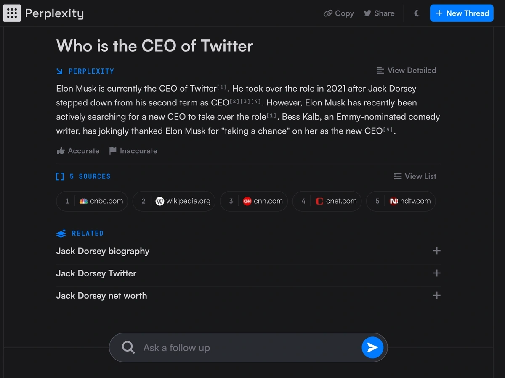505x378 pixels.
Task: Click the CNN logo icon in sources
Action: click(247, 201)
